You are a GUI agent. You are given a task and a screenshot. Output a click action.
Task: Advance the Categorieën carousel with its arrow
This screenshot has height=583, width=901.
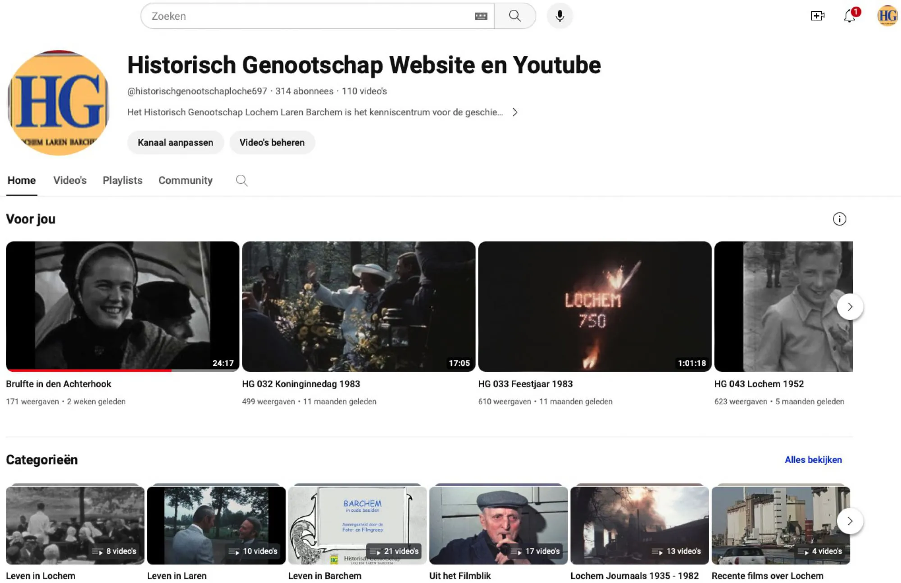tap(851, 521)
